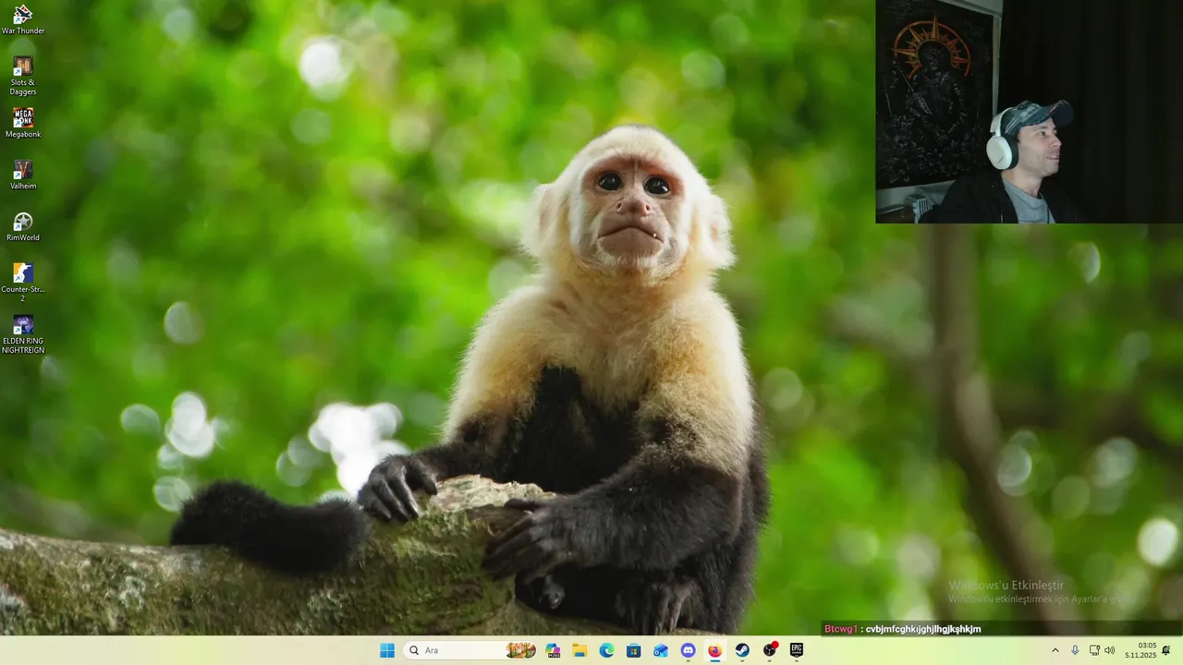Image resolution: width=1183 pixels, height=665 pixels.
Task: Switch to Discord in the taskbar
Action: [688, 650]
